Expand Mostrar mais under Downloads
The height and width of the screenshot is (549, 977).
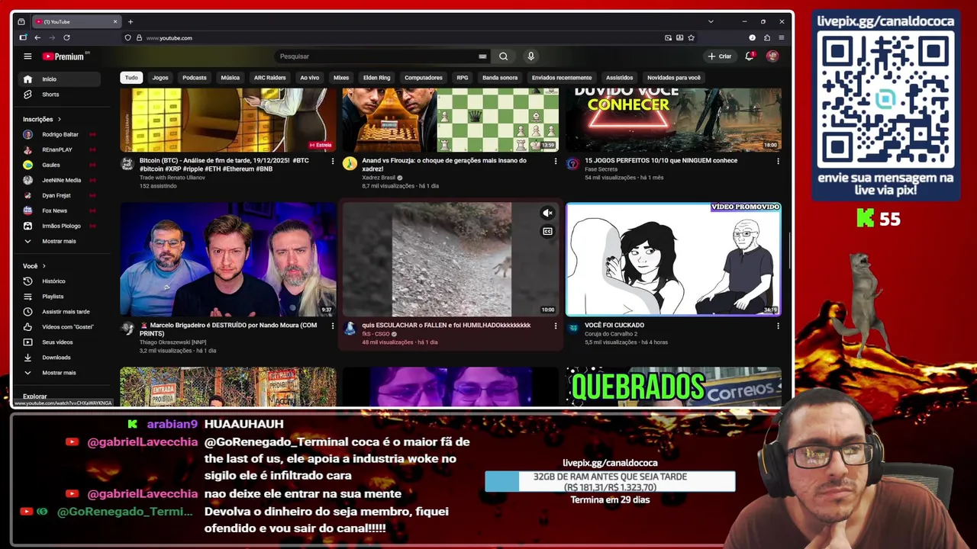60,373
